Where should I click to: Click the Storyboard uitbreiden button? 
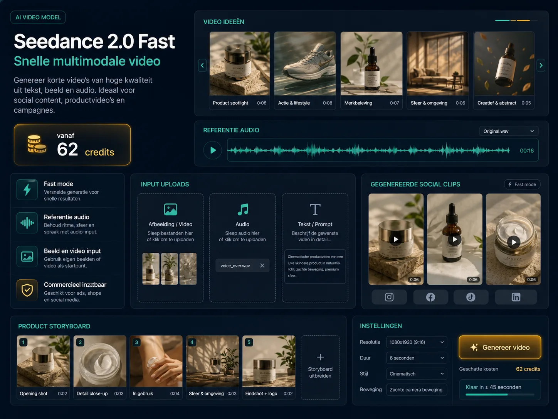[x=320, y=367]
